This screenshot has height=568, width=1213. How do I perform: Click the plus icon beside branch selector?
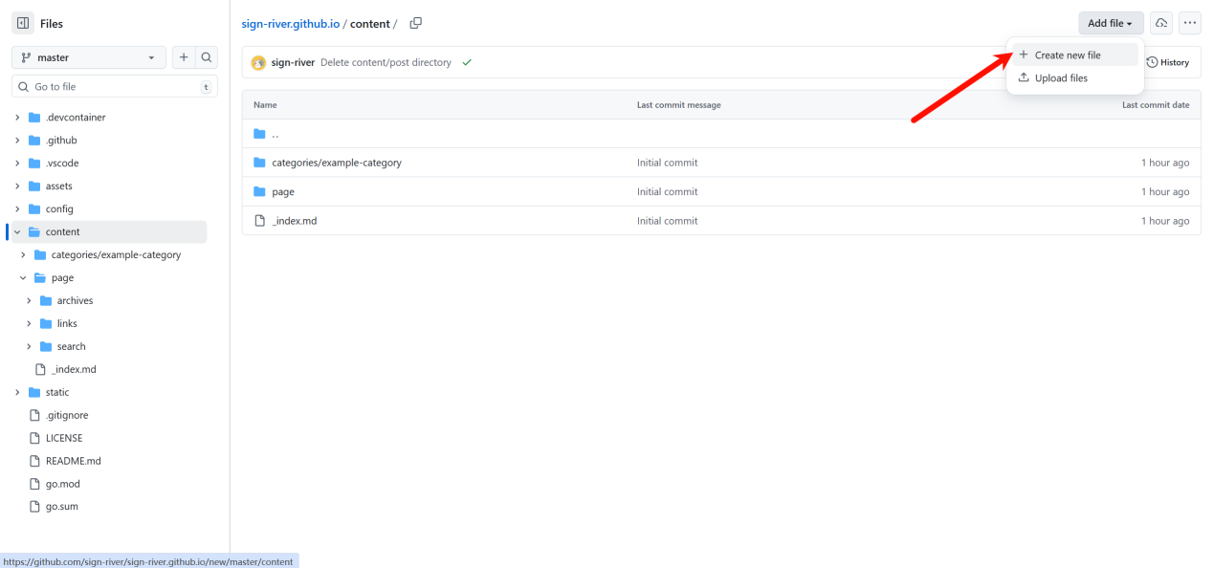184,57
